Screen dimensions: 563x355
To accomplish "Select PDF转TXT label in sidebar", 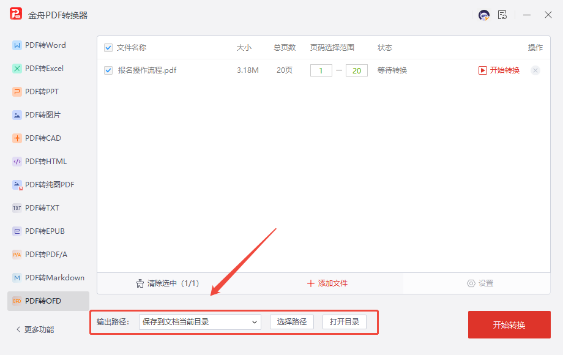I will pos(42,208).
